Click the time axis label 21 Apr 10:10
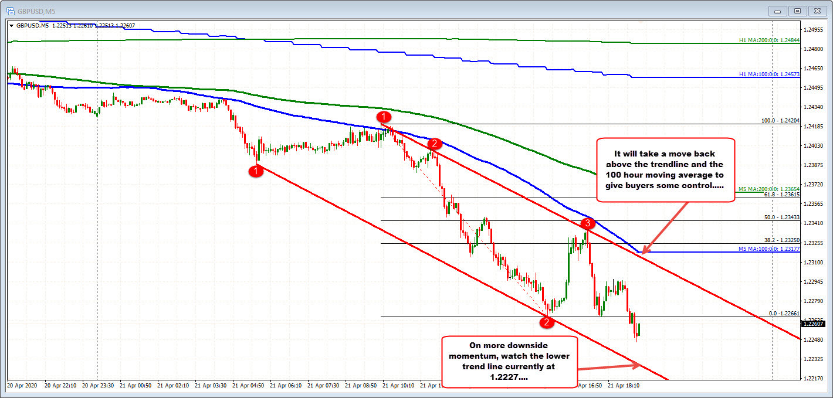 tap(398, 386)
